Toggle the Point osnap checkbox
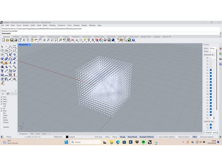The height and width of the screenshot is (166, 222). (2, 101)
